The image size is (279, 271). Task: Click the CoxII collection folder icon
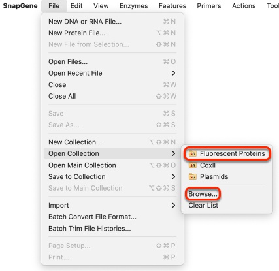(193, 165)
